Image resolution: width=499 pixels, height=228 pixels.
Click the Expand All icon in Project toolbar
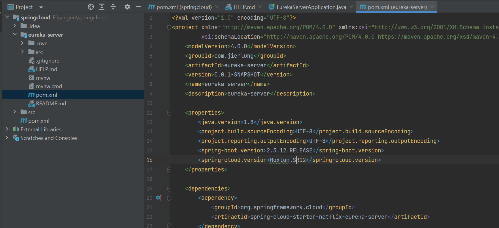tap(102, 7)
